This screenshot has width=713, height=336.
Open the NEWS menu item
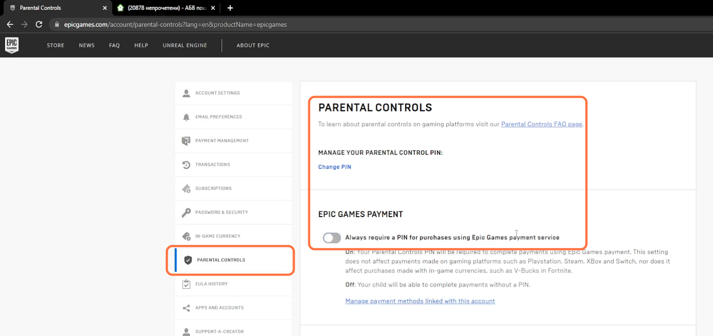[x=87, y=45]
